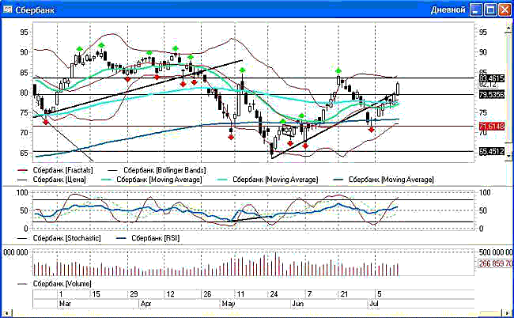514x318 pixels.
Task: Click the red 71.6148 price level label
Action: pos(491,127)
